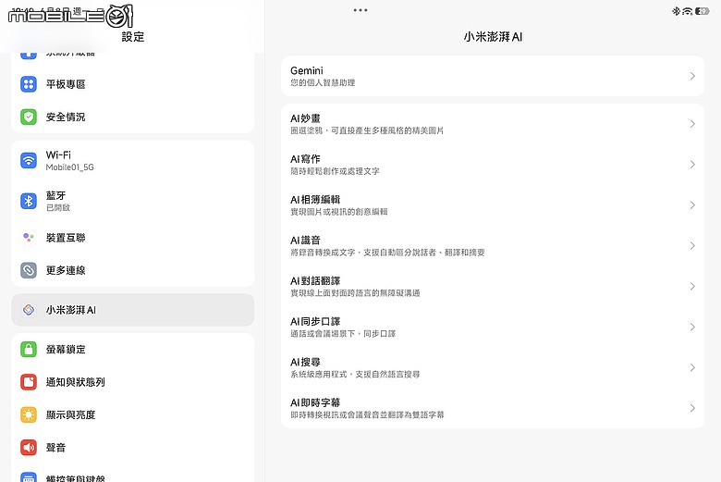
Task: Open the AI妙畫 feature row
Action: tap(493, 124)
